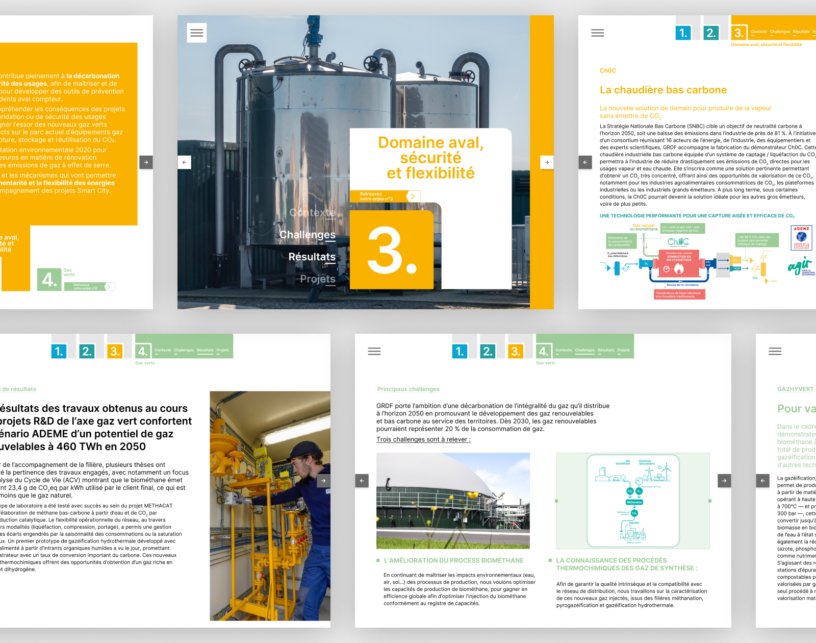Open hamburger menu on the tanks hero slide
Image resolution: width=816 pixels, height=643 pixels.
(x=197, y=33)
